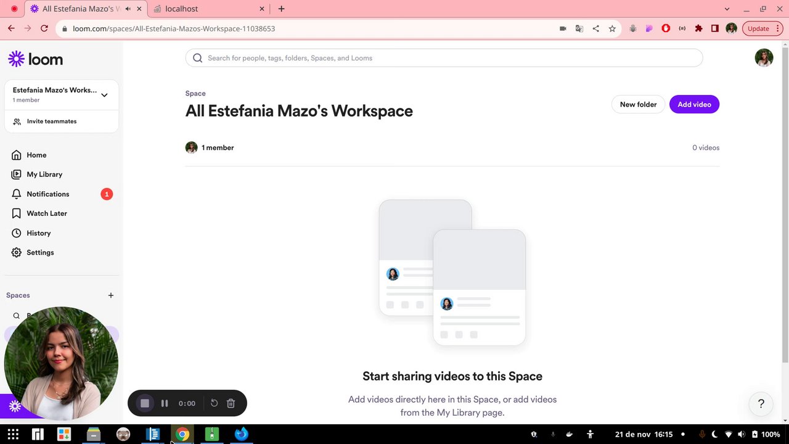Click the Add video button
The width and height of the screenshot is (789, 444).
pos(694,104)
